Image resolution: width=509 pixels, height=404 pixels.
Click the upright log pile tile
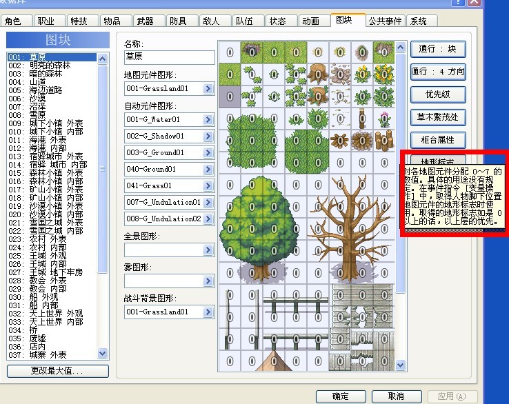click(384, 141)
